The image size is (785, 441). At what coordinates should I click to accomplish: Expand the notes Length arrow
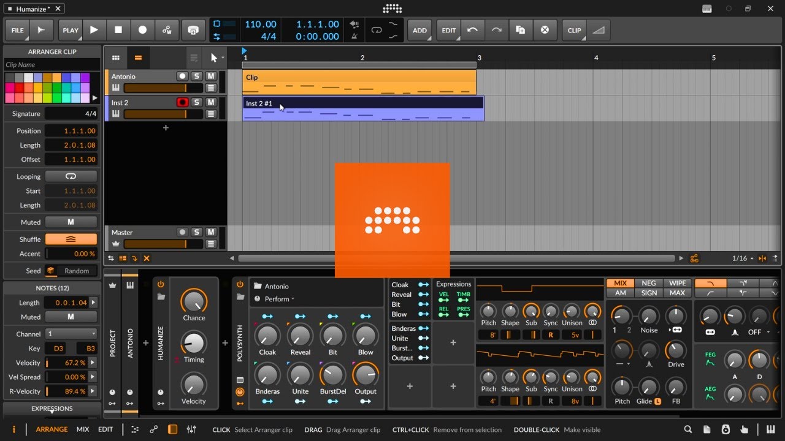[93, 303]
